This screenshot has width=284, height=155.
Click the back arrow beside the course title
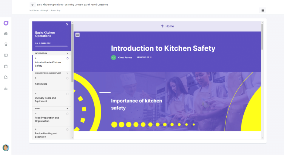[x=33, y=5]
